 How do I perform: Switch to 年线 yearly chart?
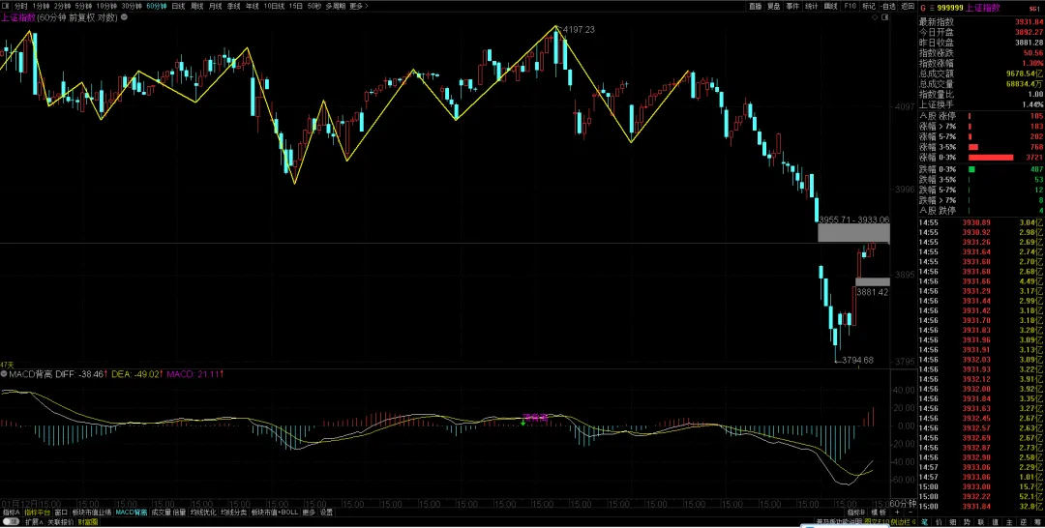pos(252,6)
